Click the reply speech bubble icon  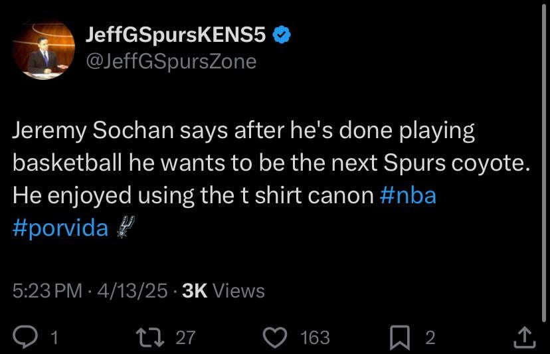25,337
